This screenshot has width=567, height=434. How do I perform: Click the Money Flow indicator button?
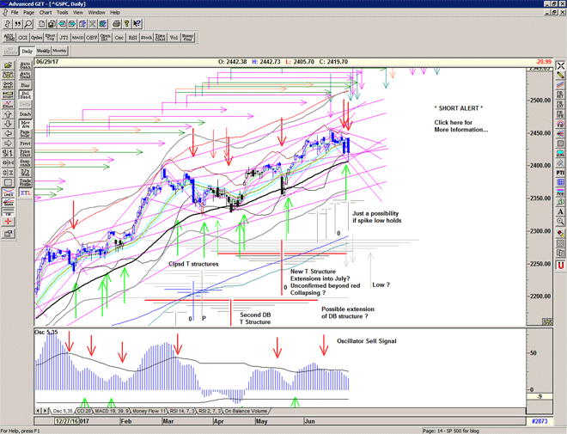188,38
